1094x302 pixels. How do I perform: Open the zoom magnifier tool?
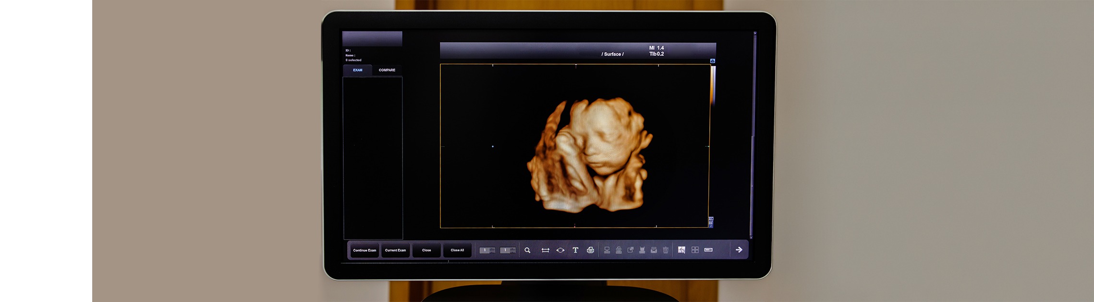click(527, 250)
